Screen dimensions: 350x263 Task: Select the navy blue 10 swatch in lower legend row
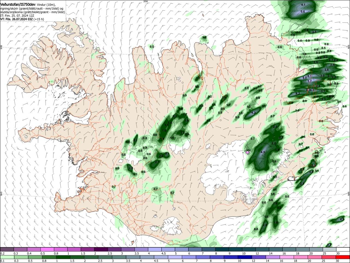pos(245,257)
